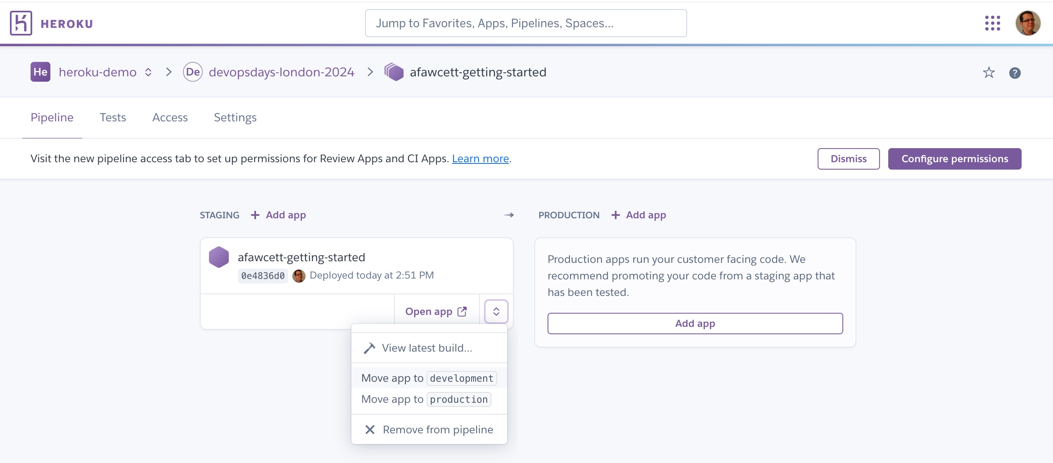This screenshot has height=463, width=1053.
Task: Click Open app in staging card
Action: (436, 312)
